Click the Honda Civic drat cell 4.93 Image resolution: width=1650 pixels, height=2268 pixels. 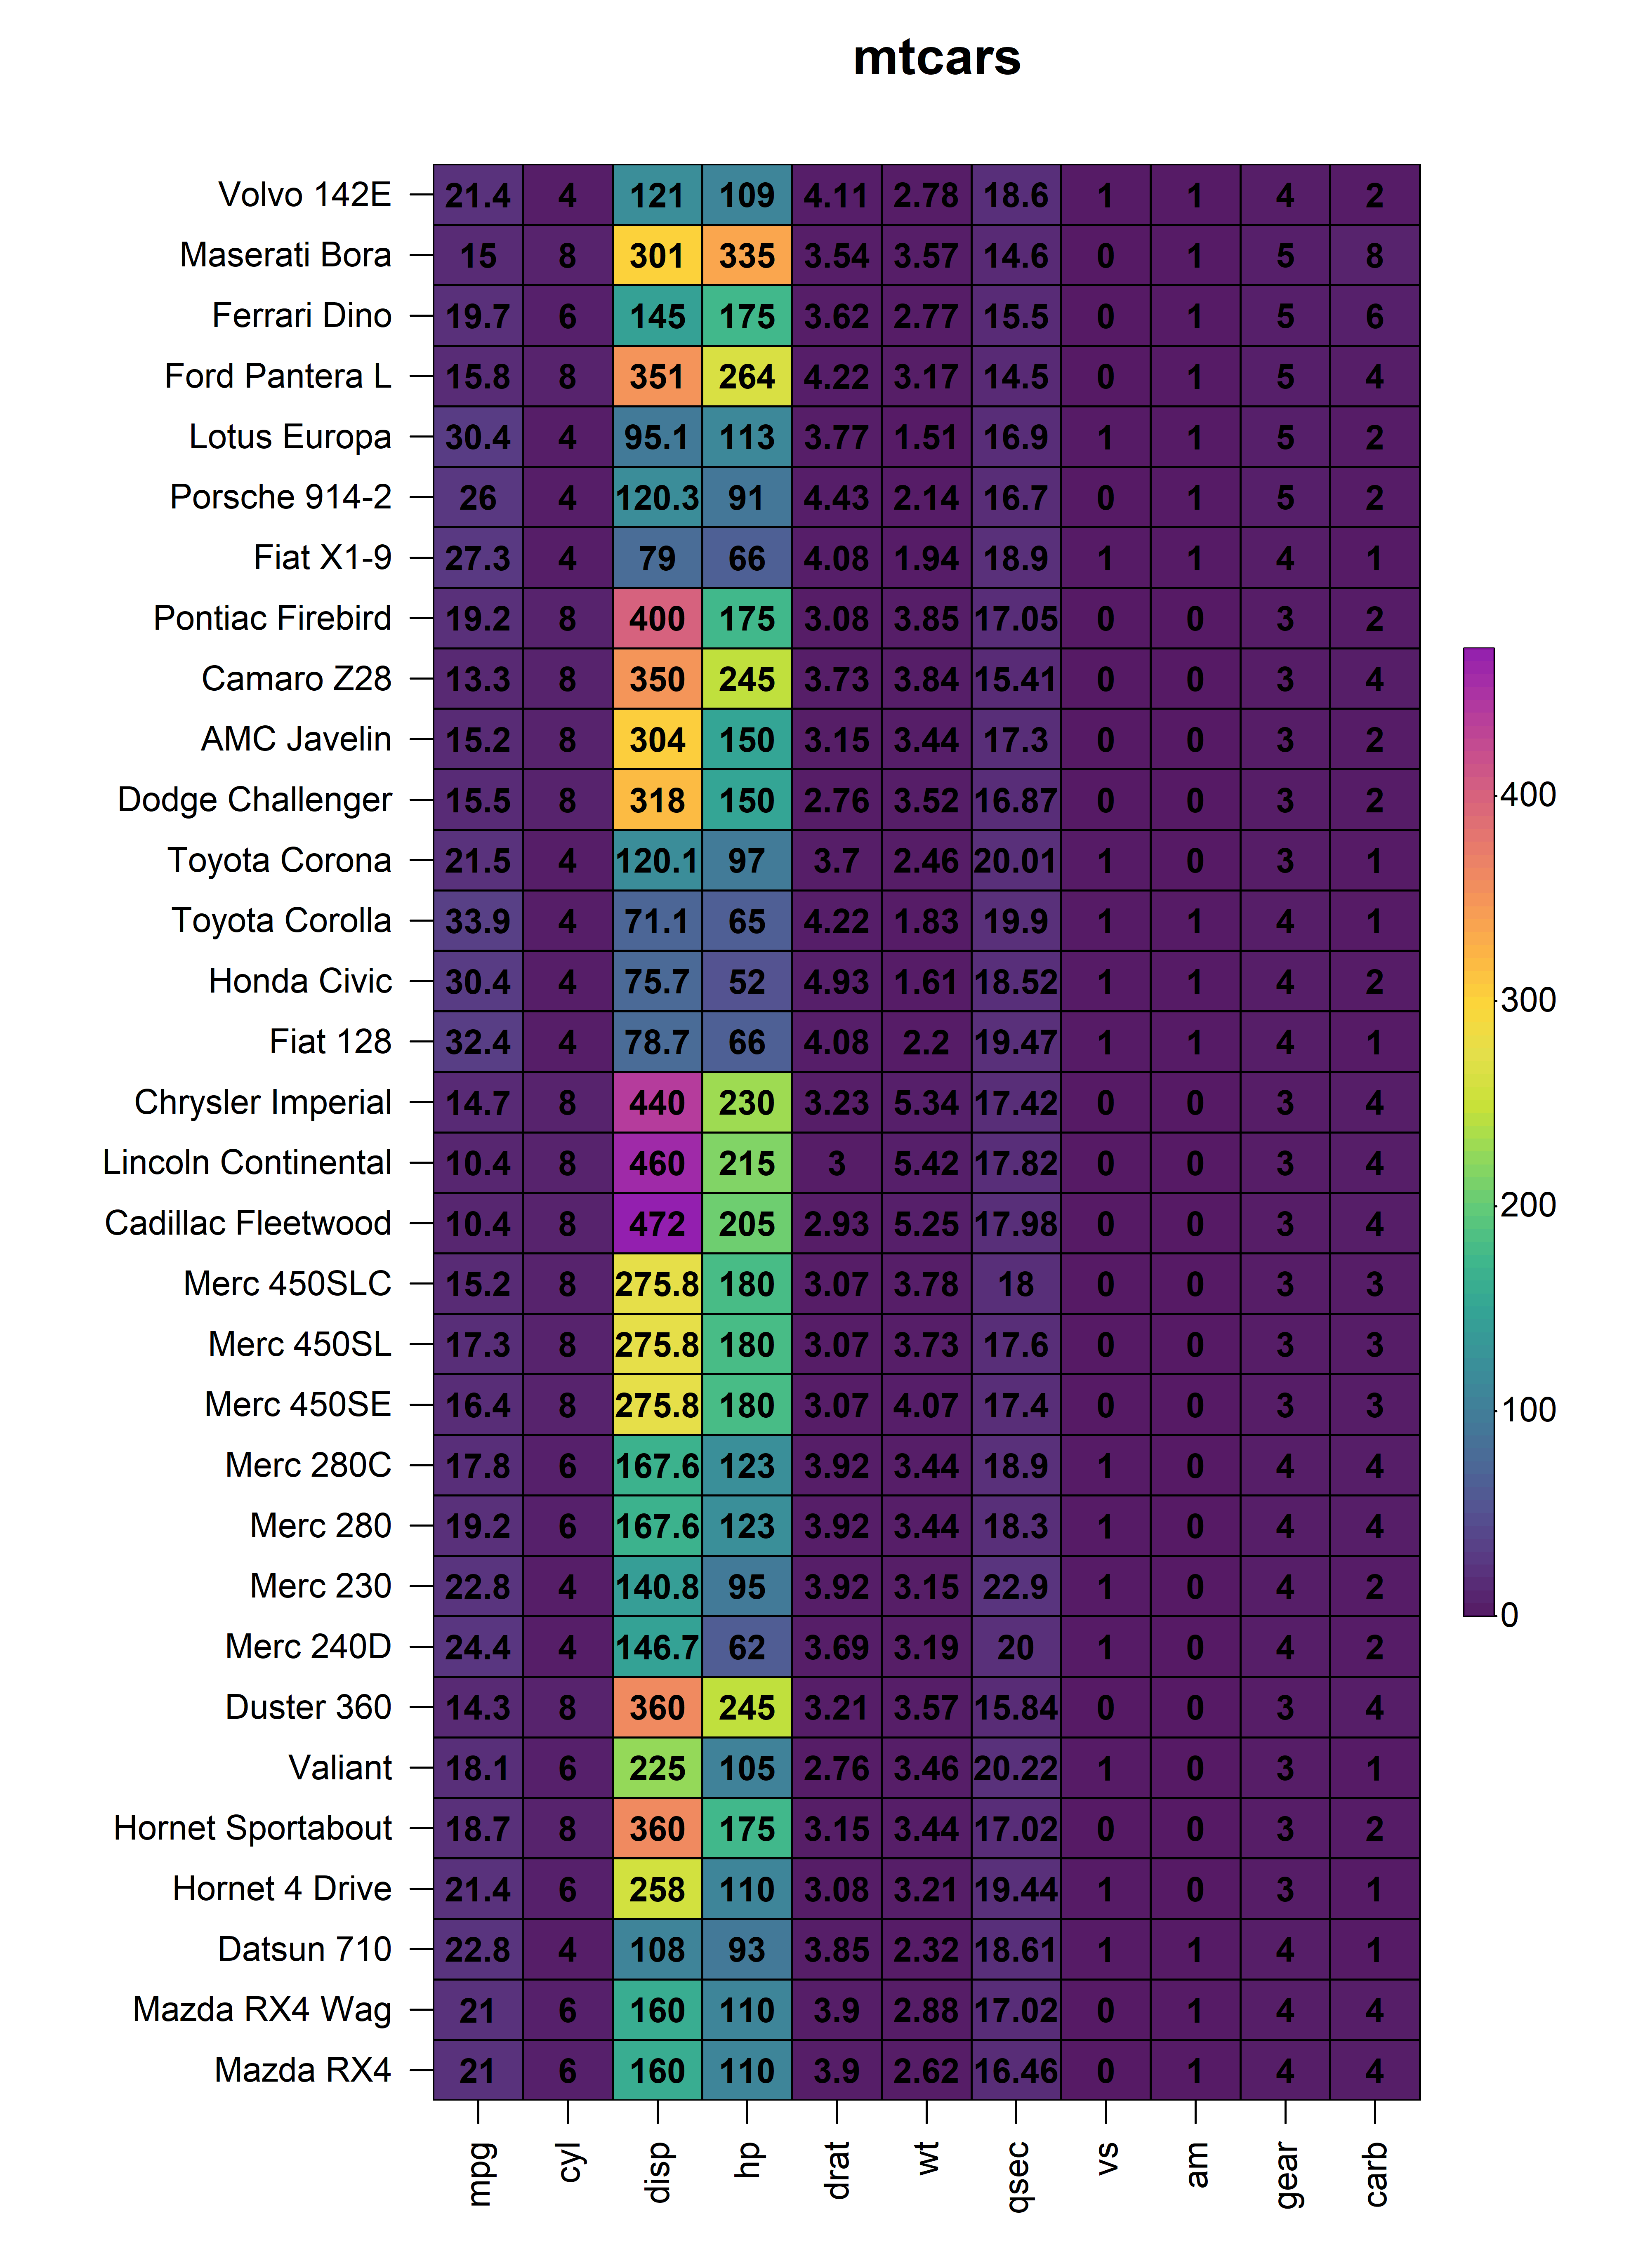pos(837,982)
